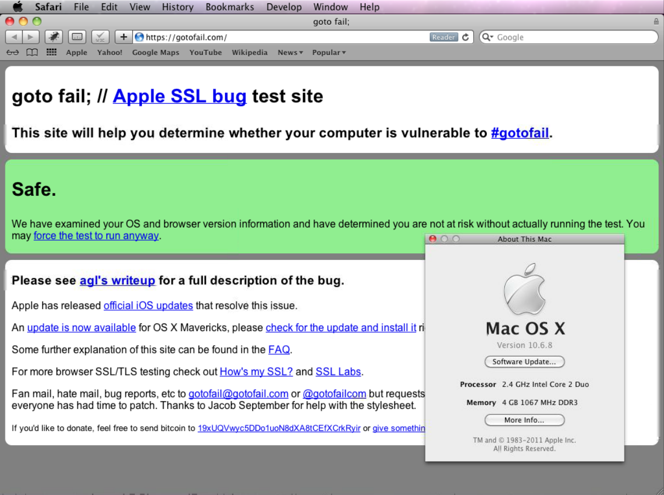Open the Bookmarks menu
The height and width of the screenshot is (495, 664).
[x=230, y=7]
